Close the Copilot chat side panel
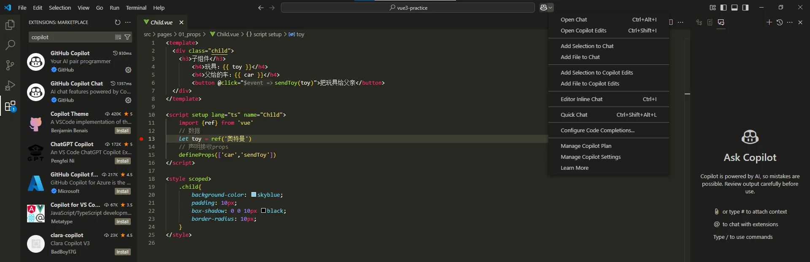Screen dimensions: 810x262 pyautogui.click(x=800, y=22)
